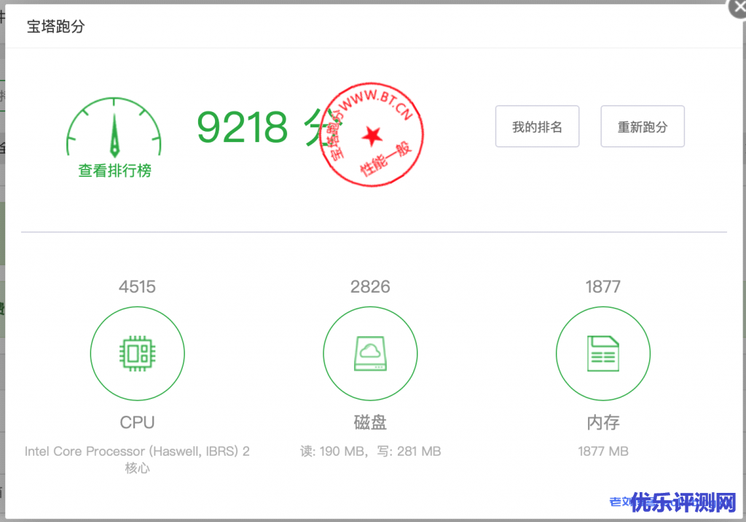The height and width of the screenshot is (522, 746).
Task: Click the red 性能一般 stamp
Action: 372,135
